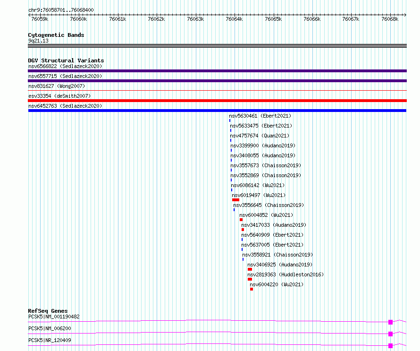This screenshot has height=351, width=420.
Task: Click the thick red bar for esv33354
Action: [217, 101]
